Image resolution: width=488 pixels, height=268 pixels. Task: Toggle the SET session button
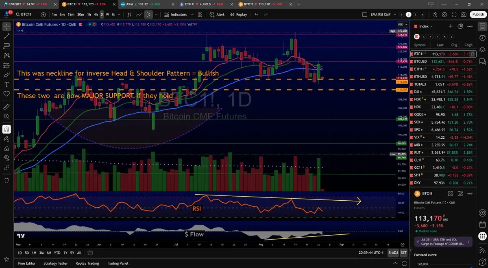pos(403,253)
